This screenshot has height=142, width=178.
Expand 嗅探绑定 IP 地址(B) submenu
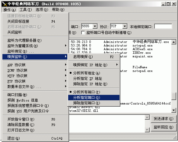click(x=94, y=65)
